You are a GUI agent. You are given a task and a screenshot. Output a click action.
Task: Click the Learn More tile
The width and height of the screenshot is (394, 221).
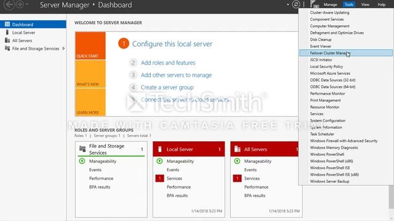tap(90, 103)
